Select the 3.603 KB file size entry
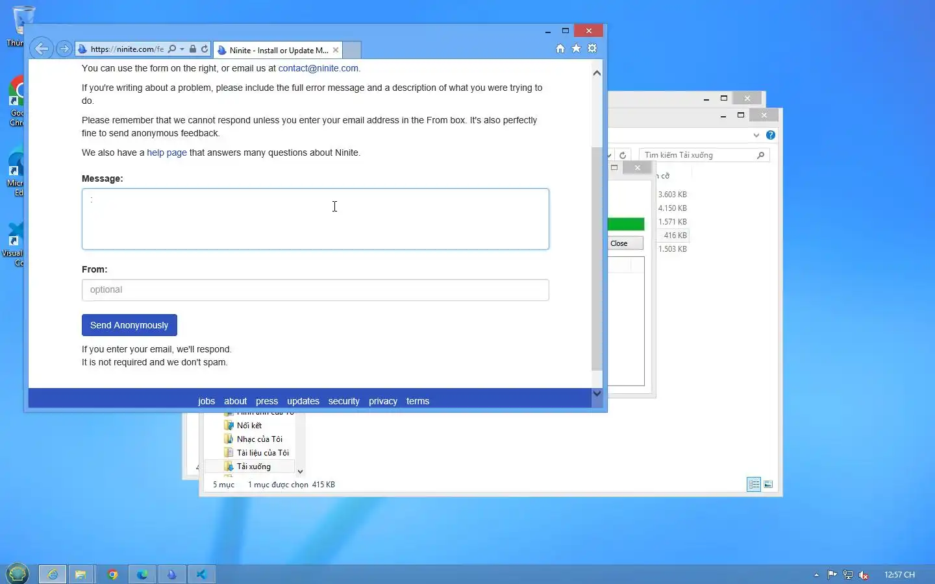Image resolution: width=935 pixels, height=584 pixels. [673, 195]
